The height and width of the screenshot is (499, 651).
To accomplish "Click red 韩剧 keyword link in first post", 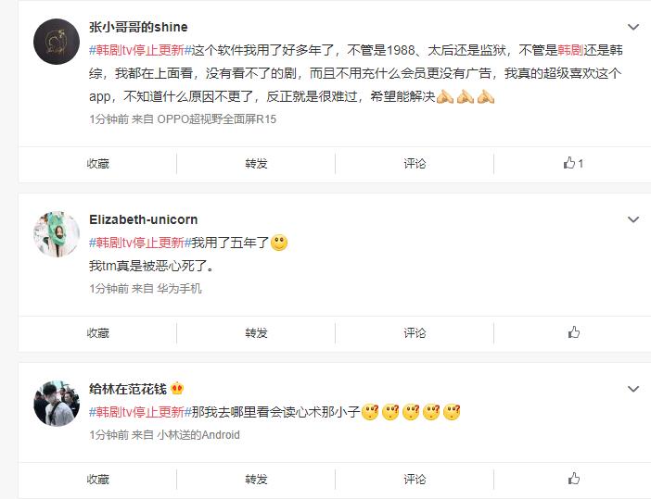I will [570, 50].
